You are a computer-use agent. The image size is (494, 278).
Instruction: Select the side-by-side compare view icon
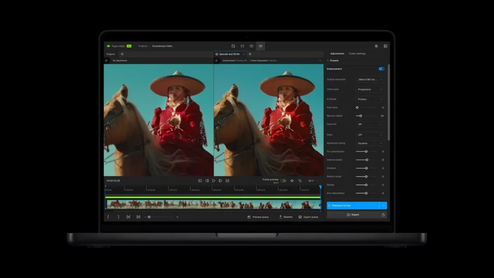(261, 46)
